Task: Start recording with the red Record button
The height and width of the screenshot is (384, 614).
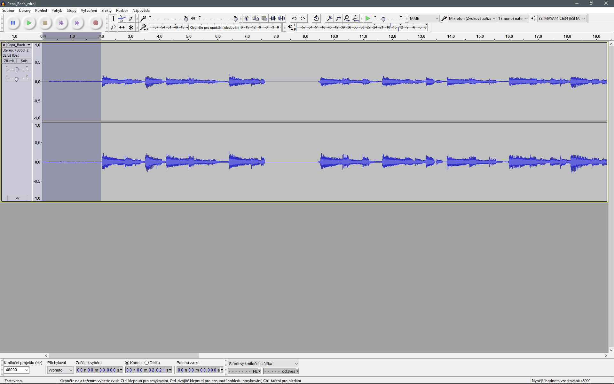Action: 95,23
